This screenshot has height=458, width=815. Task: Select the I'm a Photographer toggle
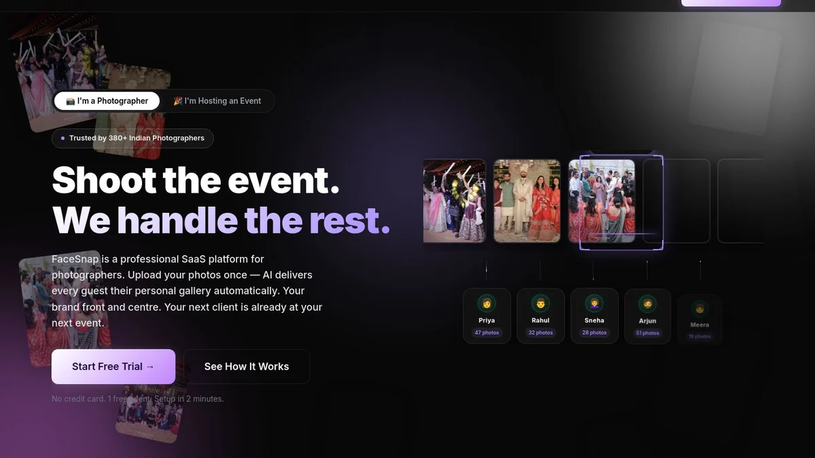[107, 101]
